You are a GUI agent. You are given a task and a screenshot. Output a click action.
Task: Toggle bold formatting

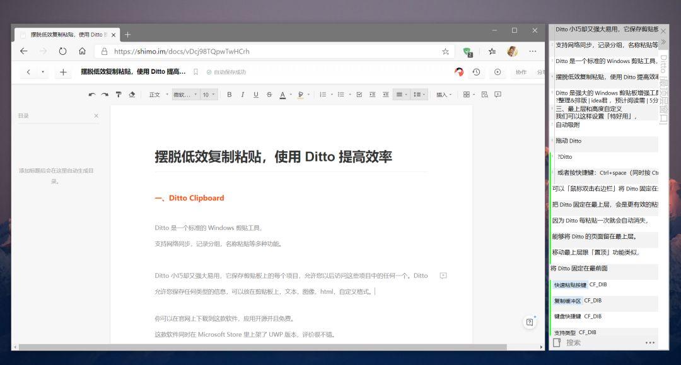(229, 93)
